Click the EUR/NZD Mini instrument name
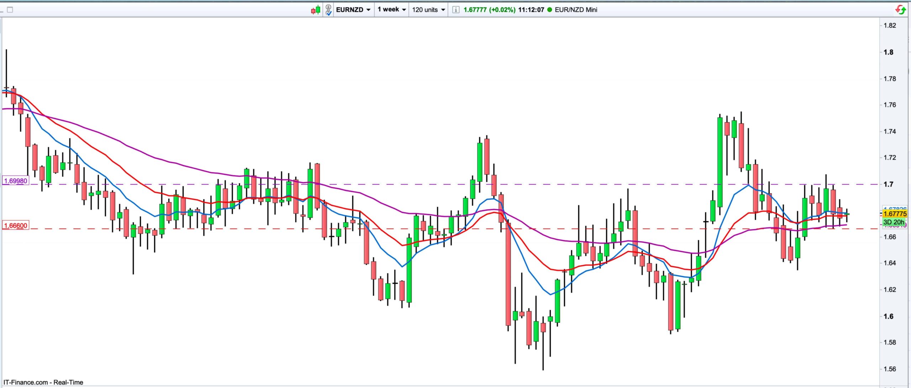This screenshot has width=911, height=388. click(576, 10)
